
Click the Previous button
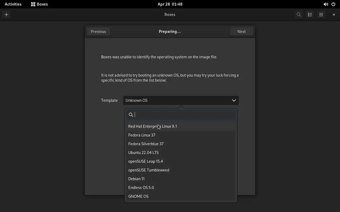(x=98, y=32)
